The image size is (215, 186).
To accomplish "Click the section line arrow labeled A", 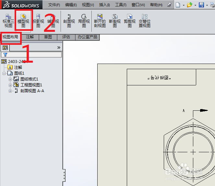I will point(204,110).
